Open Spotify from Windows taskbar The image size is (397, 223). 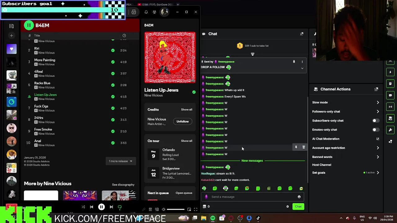pyautogui.click(x=213, y=218)
